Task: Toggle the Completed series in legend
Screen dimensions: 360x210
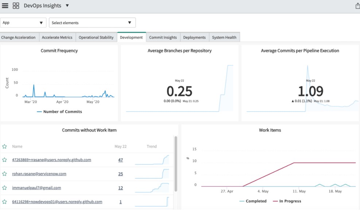Action: pos(253,201)
